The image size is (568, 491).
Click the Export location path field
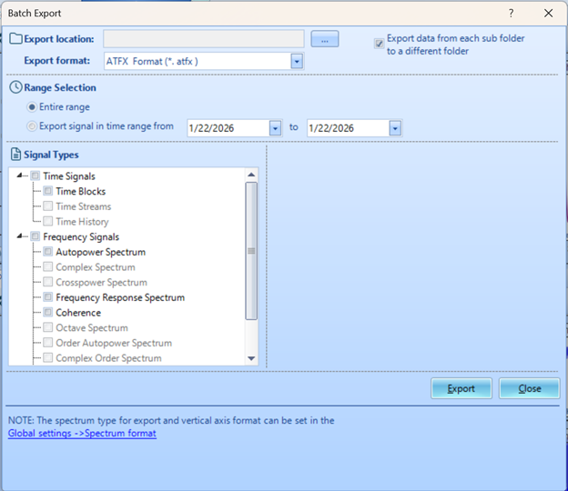[203, 39]
